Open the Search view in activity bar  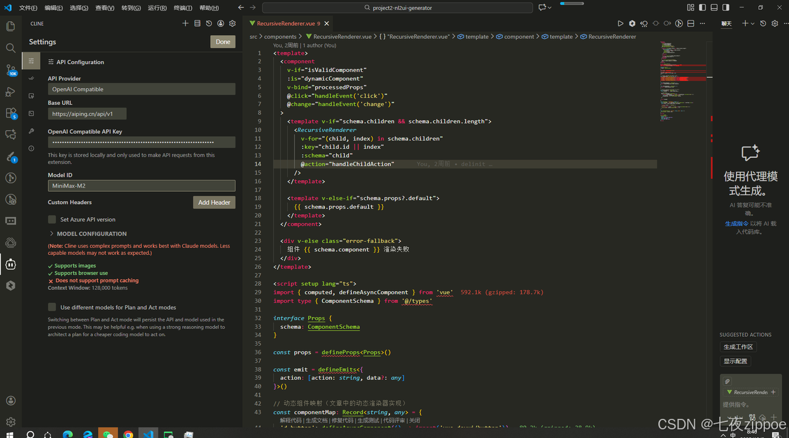click(10, 48)
